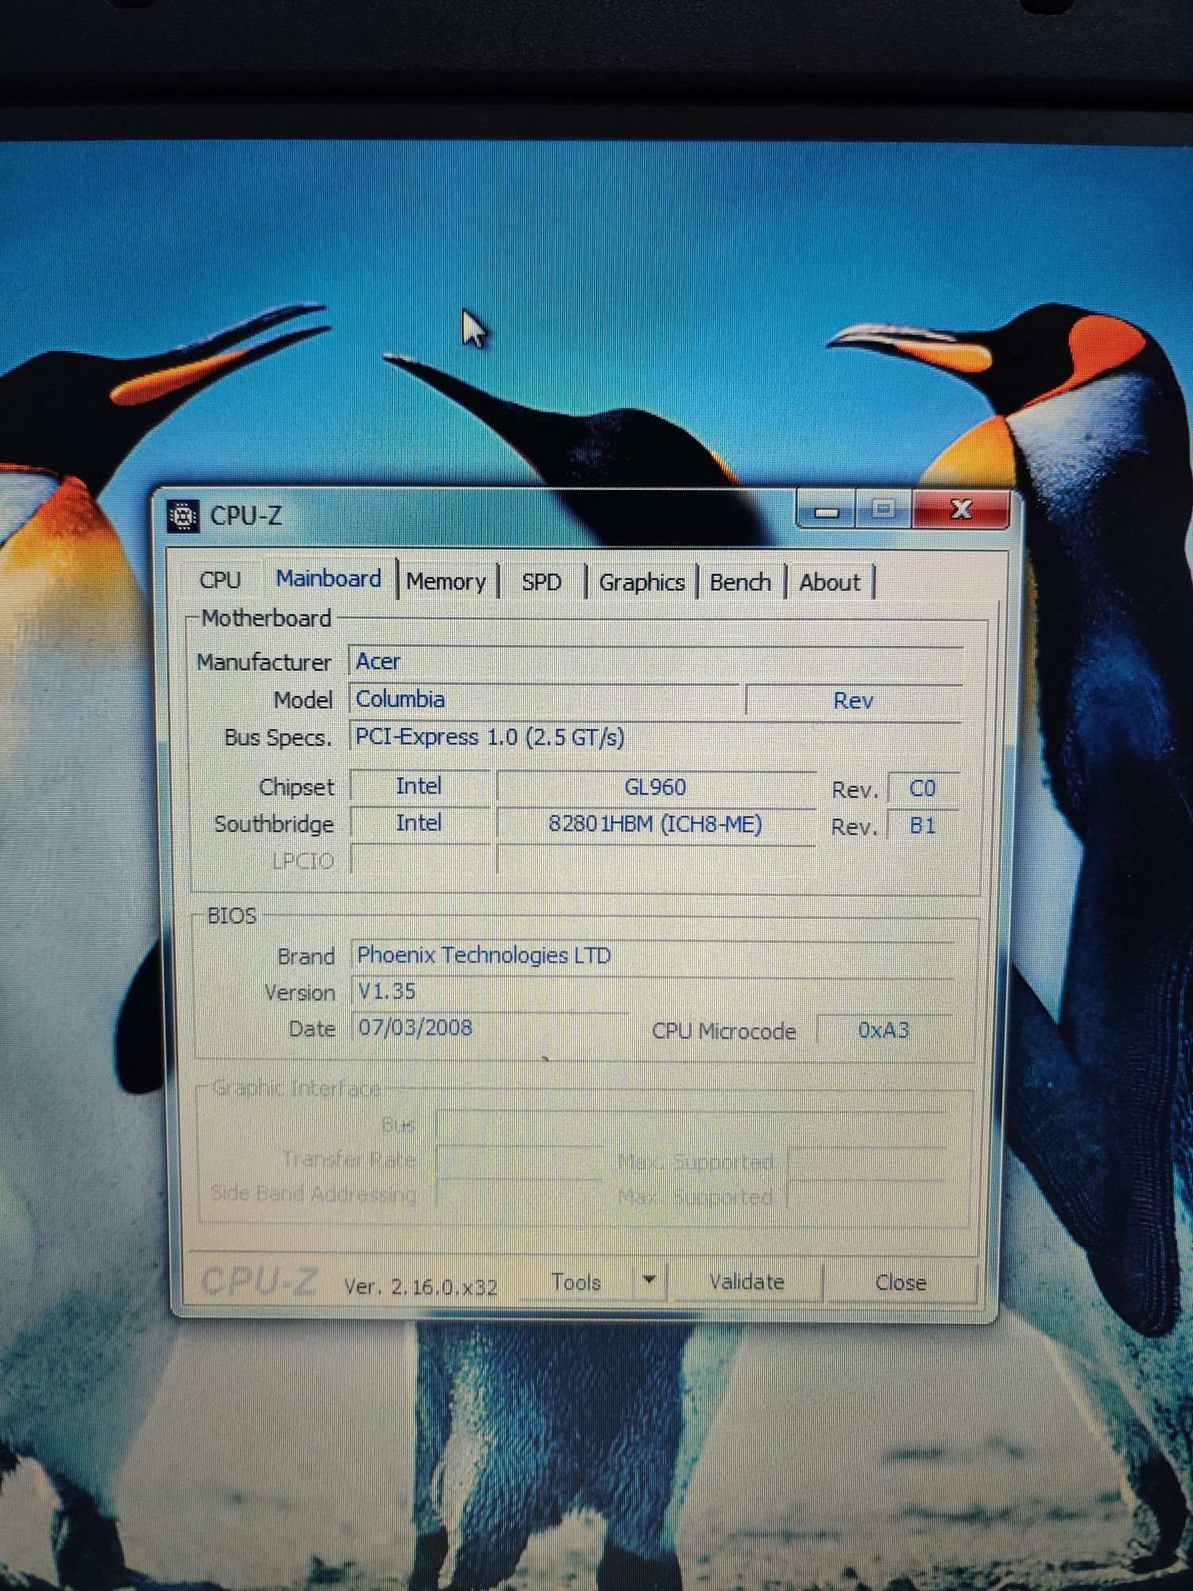Minimize the CPU-Z window

(x=826, y=510)
